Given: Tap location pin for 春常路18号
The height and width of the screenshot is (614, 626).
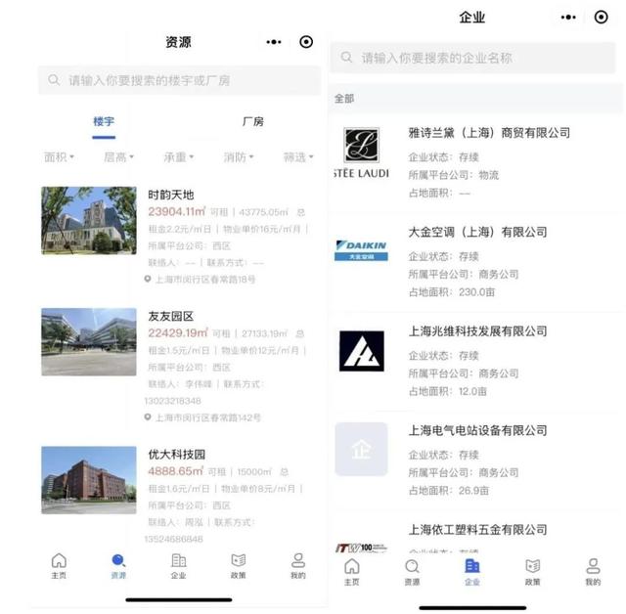Looking at the screenshot, I should [148, 279].
